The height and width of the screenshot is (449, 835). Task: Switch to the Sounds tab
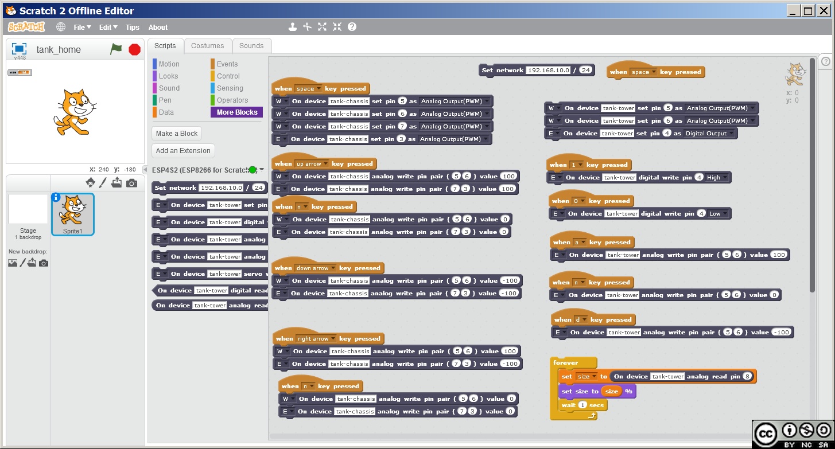[251, 46]
